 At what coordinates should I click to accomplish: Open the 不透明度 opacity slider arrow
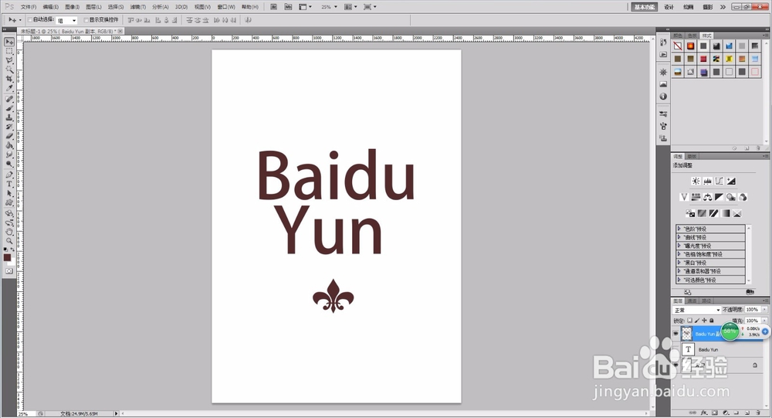tap(764, 310)
